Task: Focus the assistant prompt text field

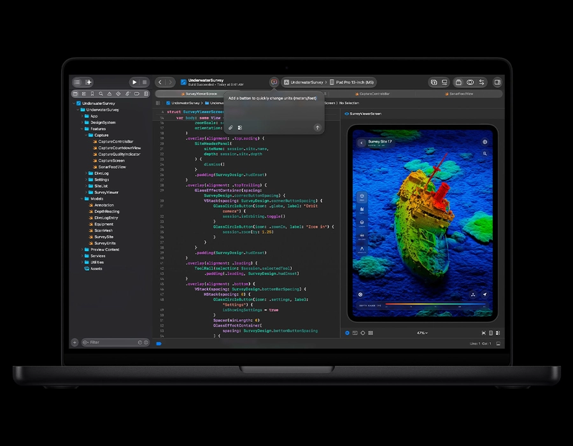Action: click(272, 98)
